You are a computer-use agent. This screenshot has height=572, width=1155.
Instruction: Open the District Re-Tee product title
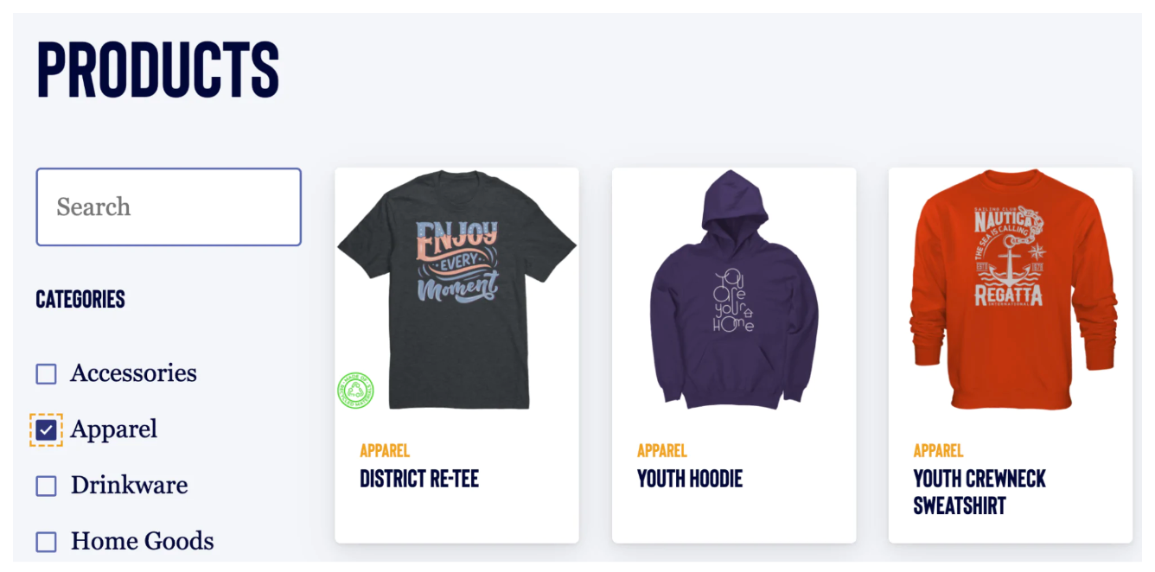click(419, 479)
